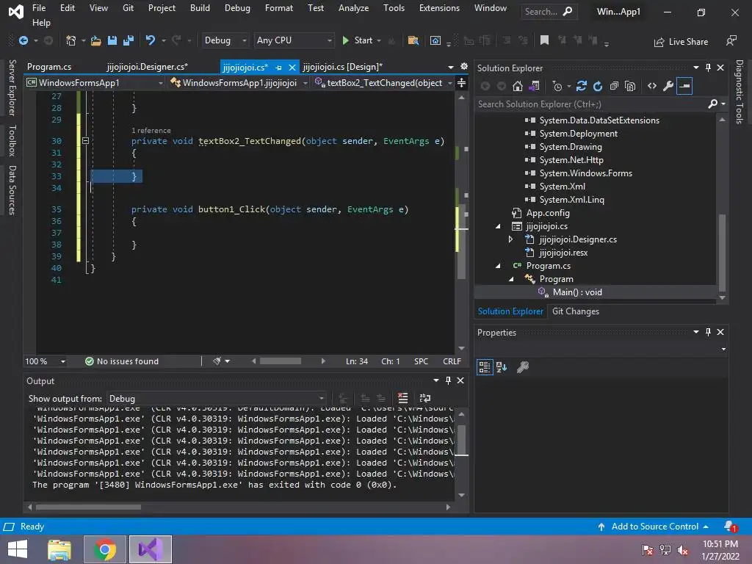Clear all output with the Clear All icon
752x564 pixels.
click(403, 398)
